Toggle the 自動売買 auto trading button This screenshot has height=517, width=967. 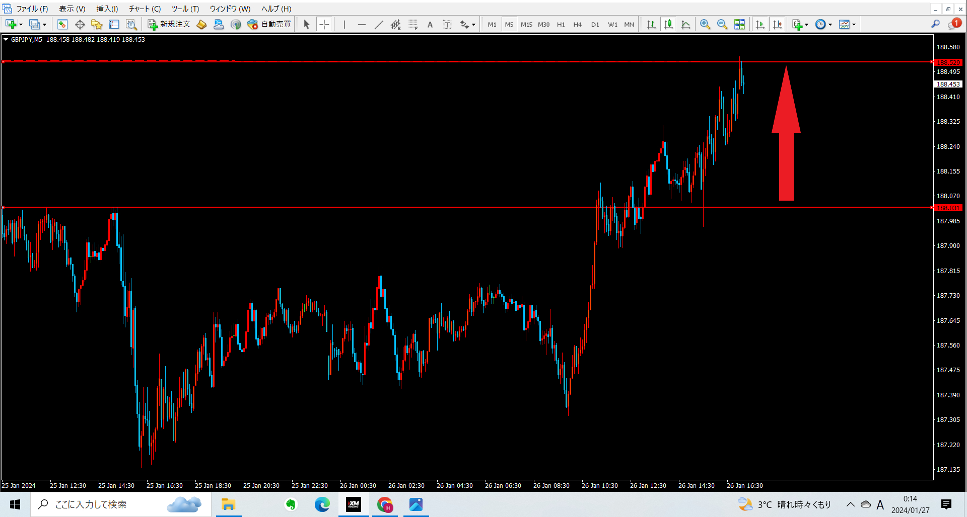coord(269,25)
